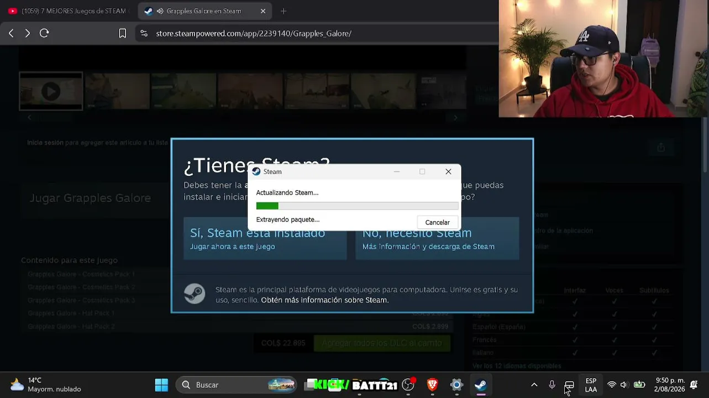This screenshot has width=709, height=398.
Task: Cancel the Steam update
Action: pyautogui.click(x=437, y=222)
